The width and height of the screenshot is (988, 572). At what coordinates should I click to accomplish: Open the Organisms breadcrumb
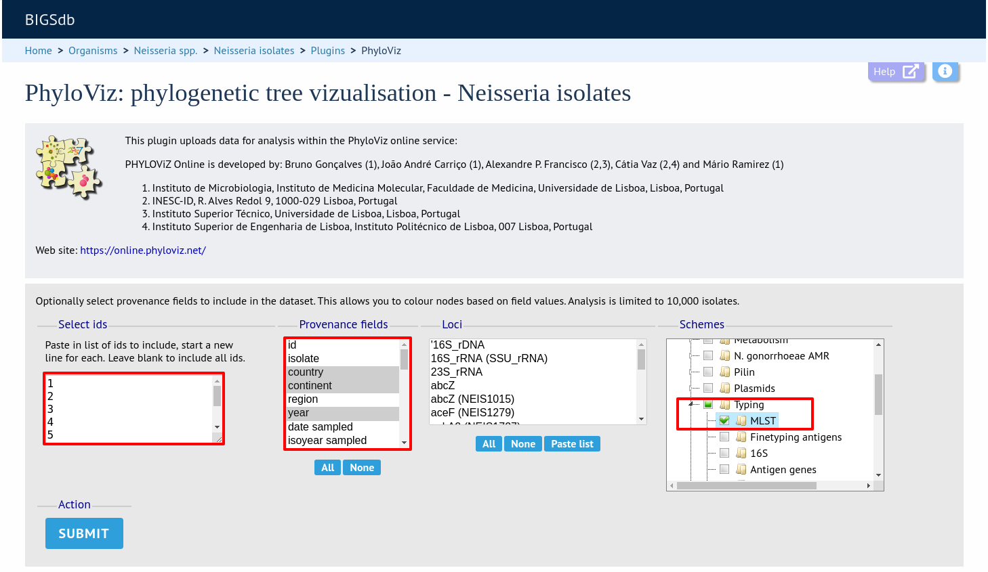pyautogui.click(x=93, y=51)
